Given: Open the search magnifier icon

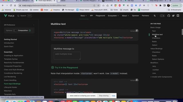Looking at the screenshot, I should [18, 16].
